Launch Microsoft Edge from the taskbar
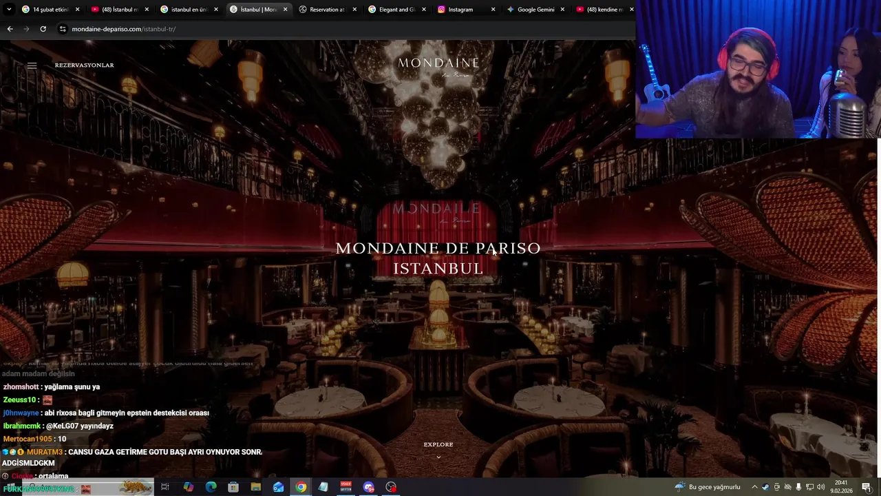 click(211, 487)
